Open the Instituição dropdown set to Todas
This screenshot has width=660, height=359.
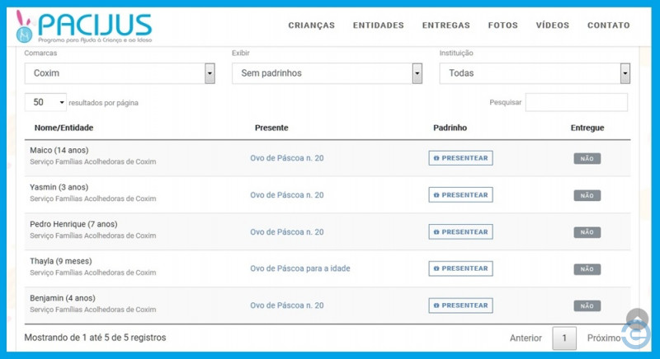point(535,73)
